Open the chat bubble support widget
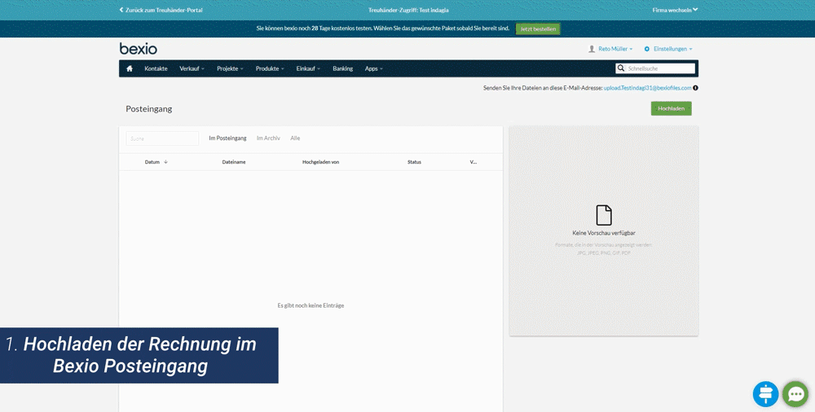 (x=795, y=394)
